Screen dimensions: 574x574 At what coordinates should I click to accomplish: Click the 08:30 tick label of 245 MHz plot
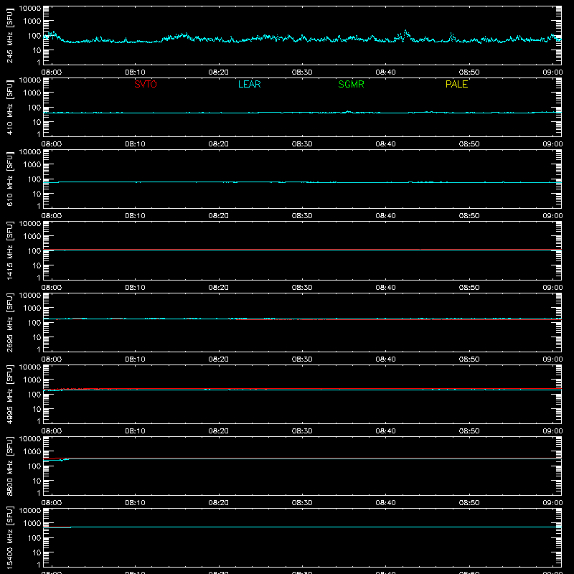pos(302,72)
